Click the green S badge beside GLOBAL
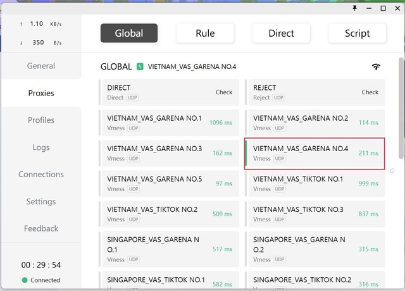 140,66
